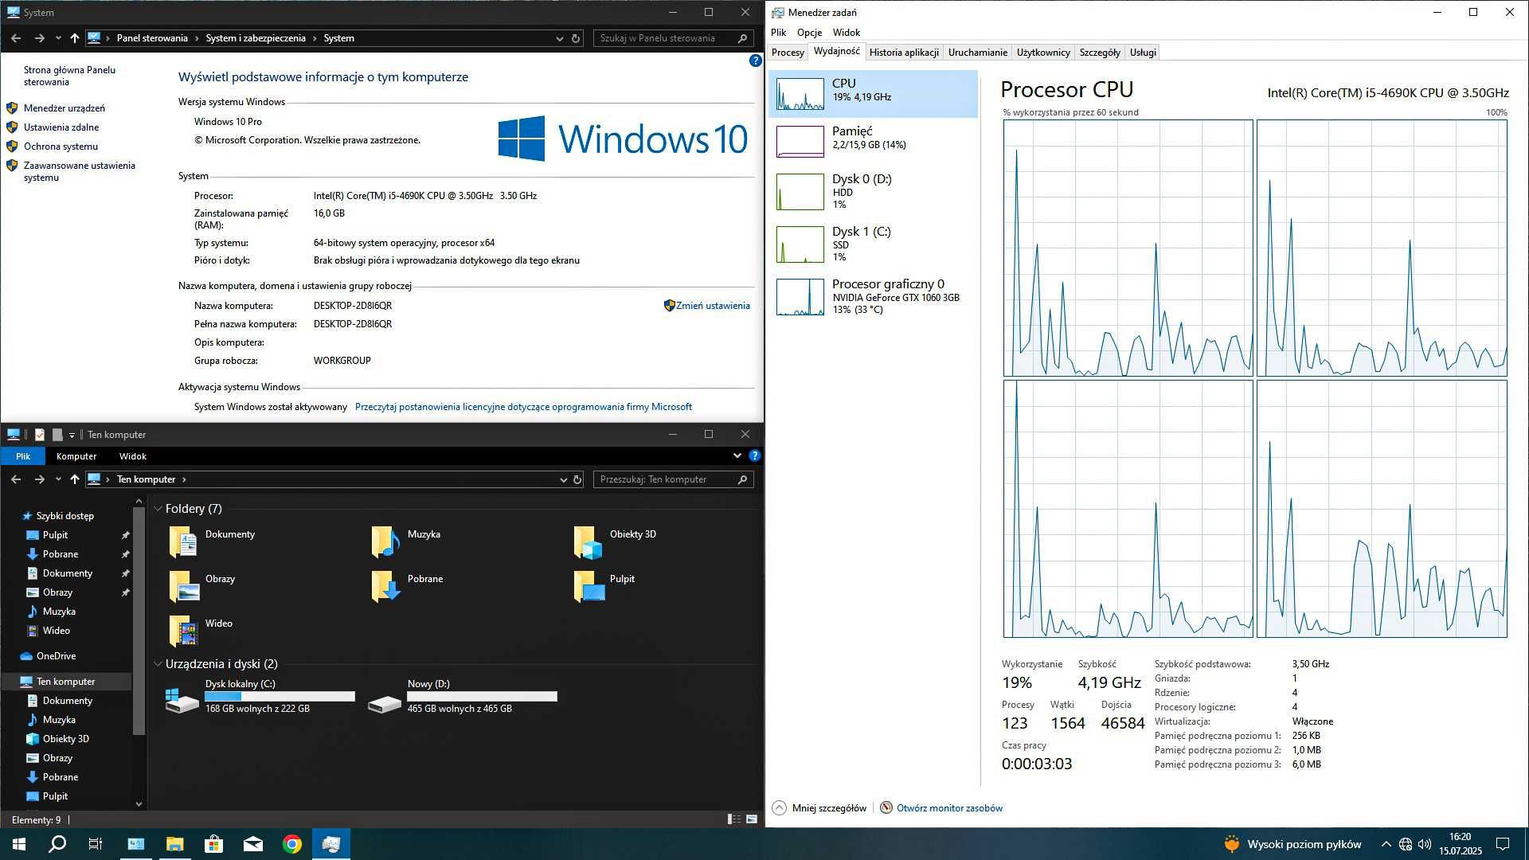Open Windows Start menu

19,844
